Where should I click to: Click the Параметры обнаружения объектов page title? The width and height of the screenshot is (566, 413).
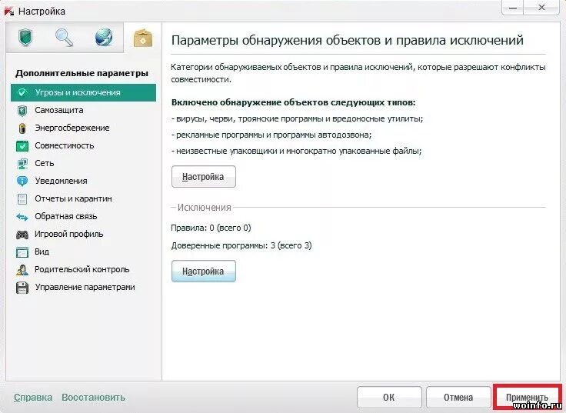(348, 40)
